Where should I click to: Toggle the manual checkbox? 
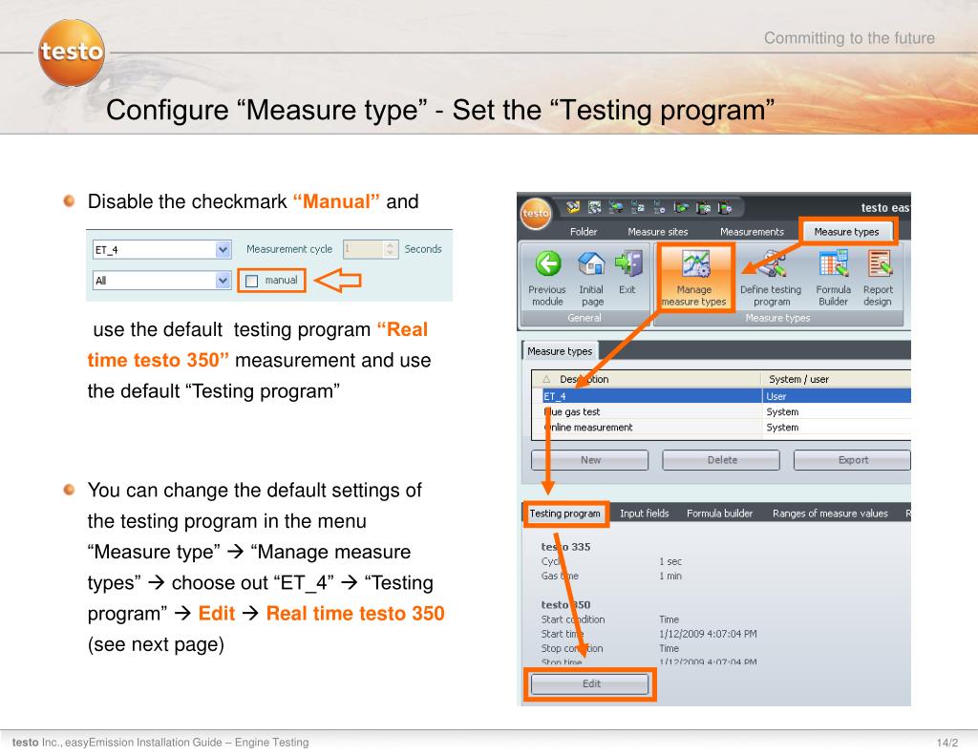(252, 282)
